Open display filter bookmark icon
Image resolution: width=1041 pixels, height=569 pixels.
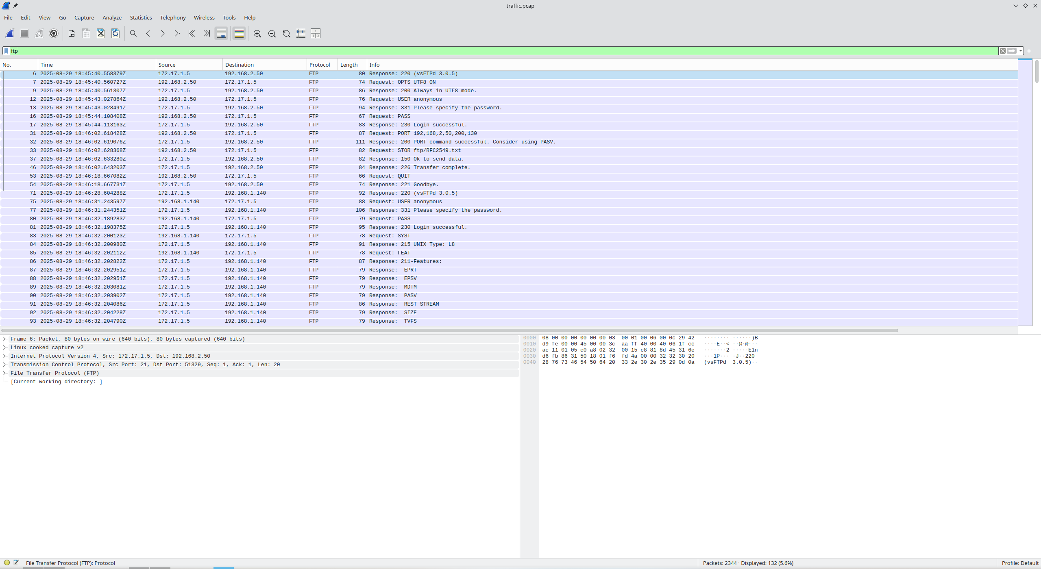tap(6, 51)
